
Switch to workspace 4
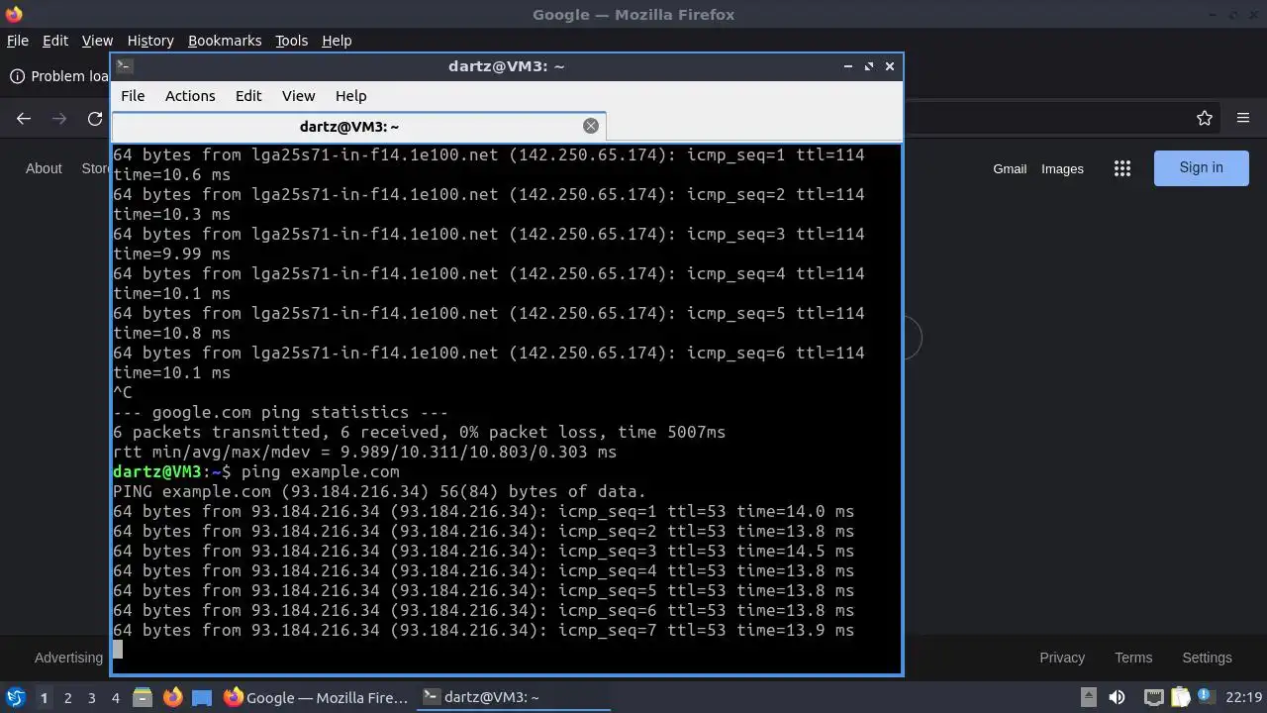(x=115, y=697)
